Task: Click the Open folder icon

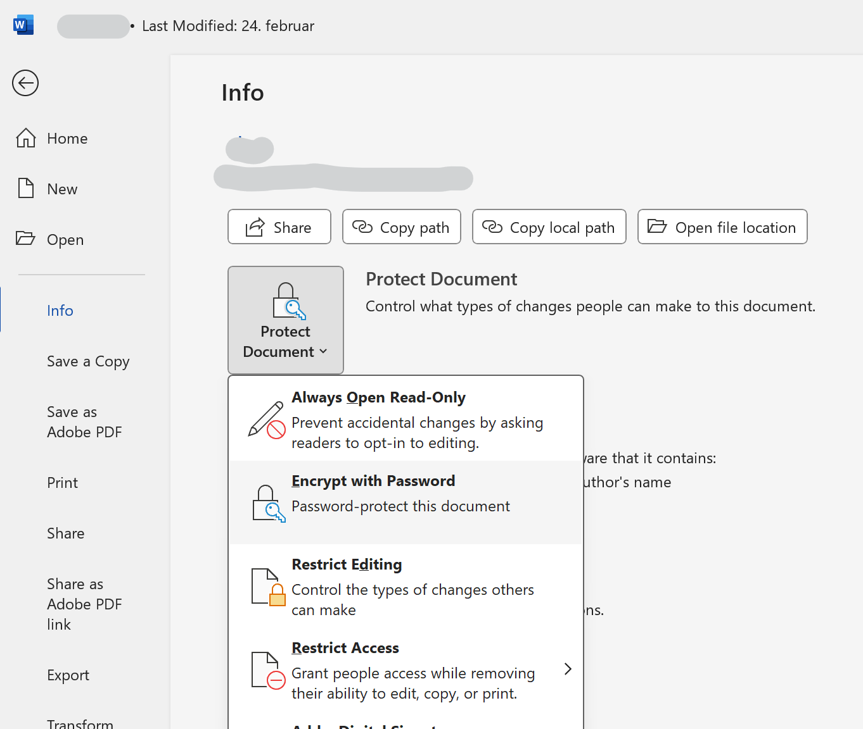Action: pyautogui.click(x=26, y=239)
